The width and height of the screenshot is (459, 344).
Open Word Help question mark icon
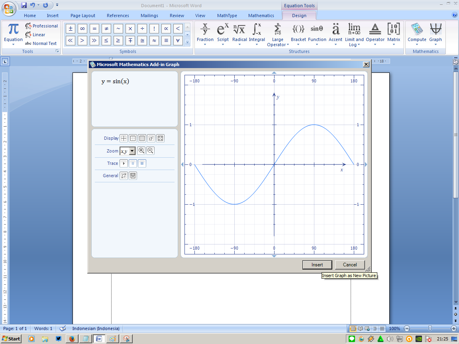pos(455,15)
